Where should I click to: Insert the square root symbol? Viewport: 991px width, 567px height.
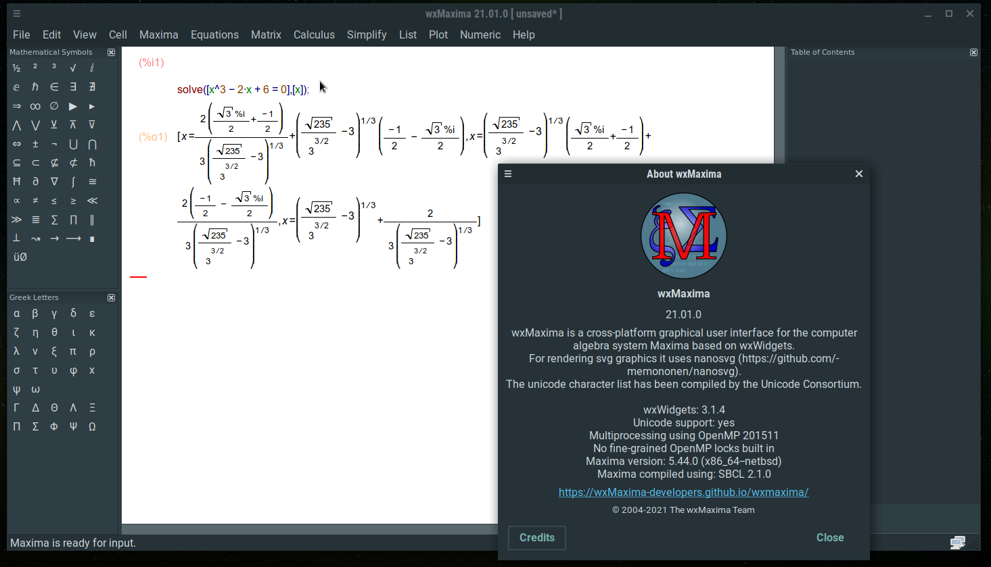(x=73, y=68)
